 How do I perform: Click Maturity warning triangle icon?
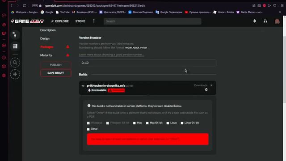tap(67, 55)
